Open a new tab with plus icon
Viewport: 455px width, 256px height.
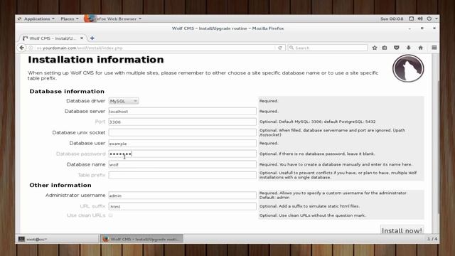coord(92,38)
